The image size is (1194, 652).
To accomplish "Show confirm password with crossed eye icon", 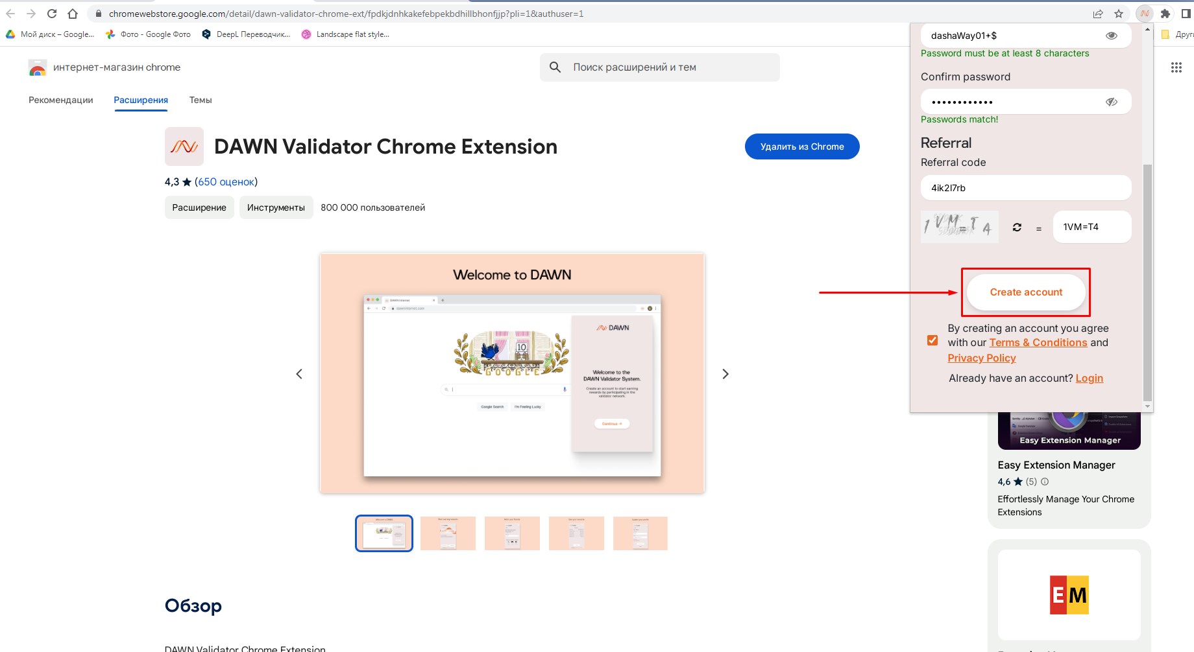I will [1112, 102].
